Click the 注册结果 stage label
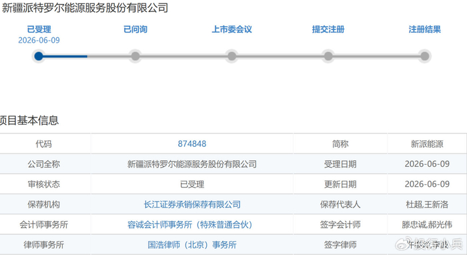 coord(425,29)
